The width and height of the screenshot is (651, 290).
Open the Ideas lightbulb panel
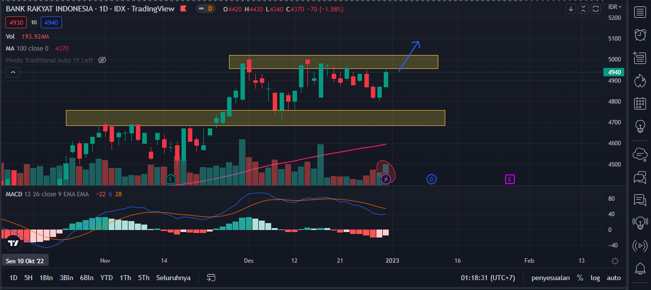[640, 126]
